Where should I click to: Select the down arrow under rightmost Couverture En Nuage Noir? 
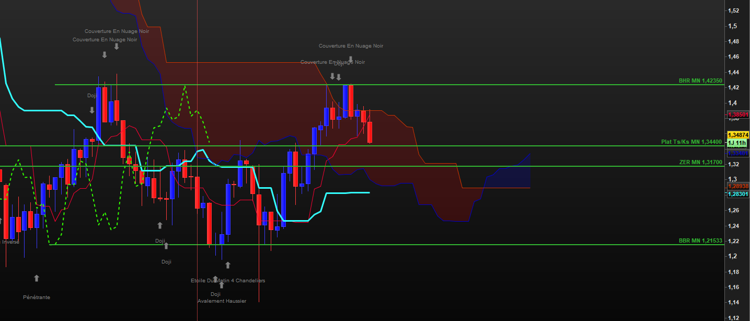pos(351,59)
